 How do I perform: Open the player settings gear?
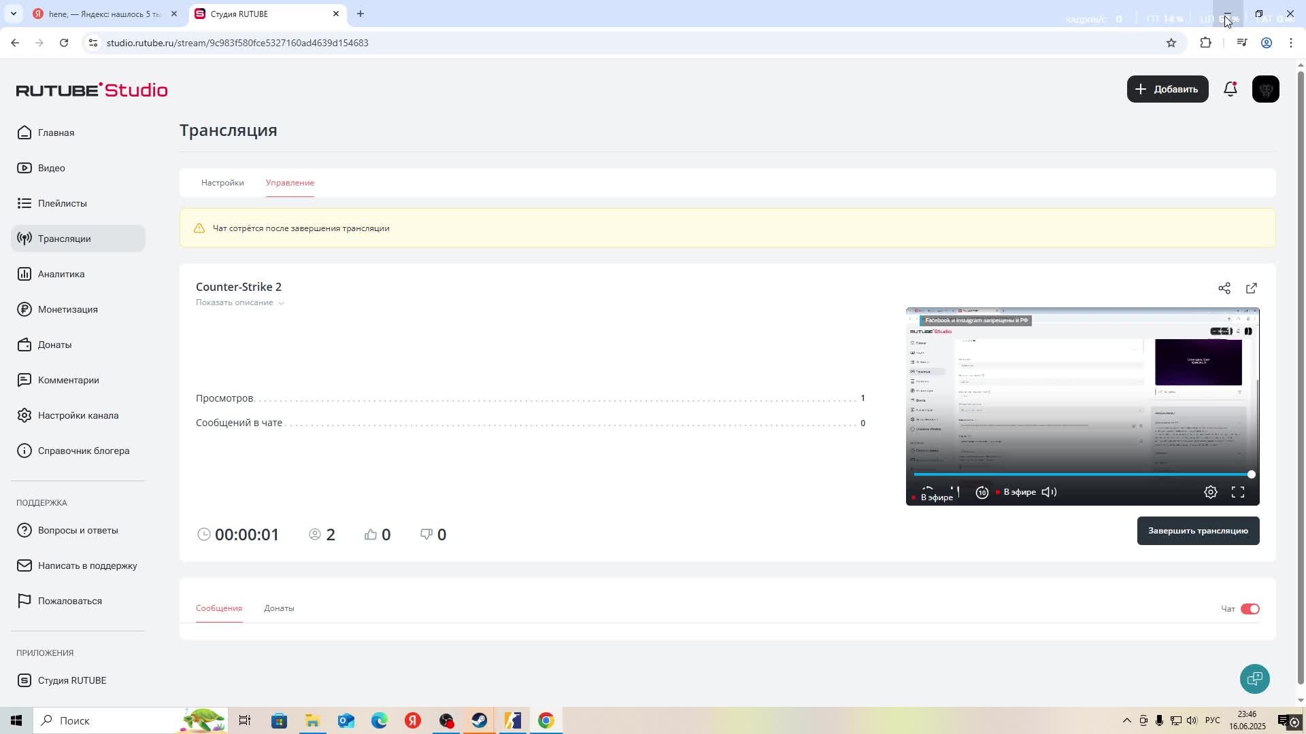click(x=1211, y=492)
